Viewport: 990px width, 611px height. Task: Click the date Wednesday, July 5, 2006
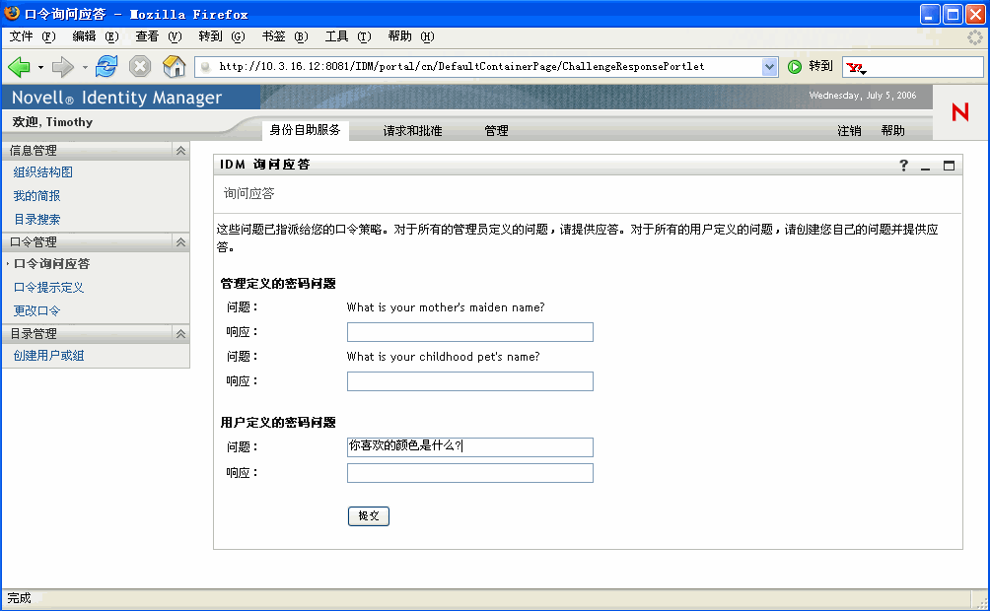pyautogui.click(x=863, y=96)
